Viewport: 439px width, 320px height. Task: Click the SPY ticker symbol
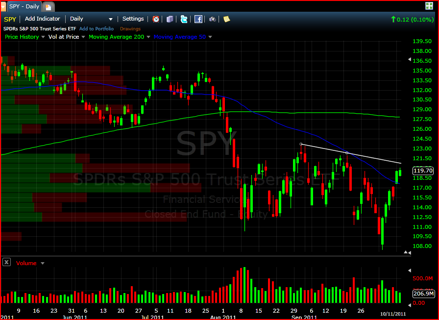10,19
